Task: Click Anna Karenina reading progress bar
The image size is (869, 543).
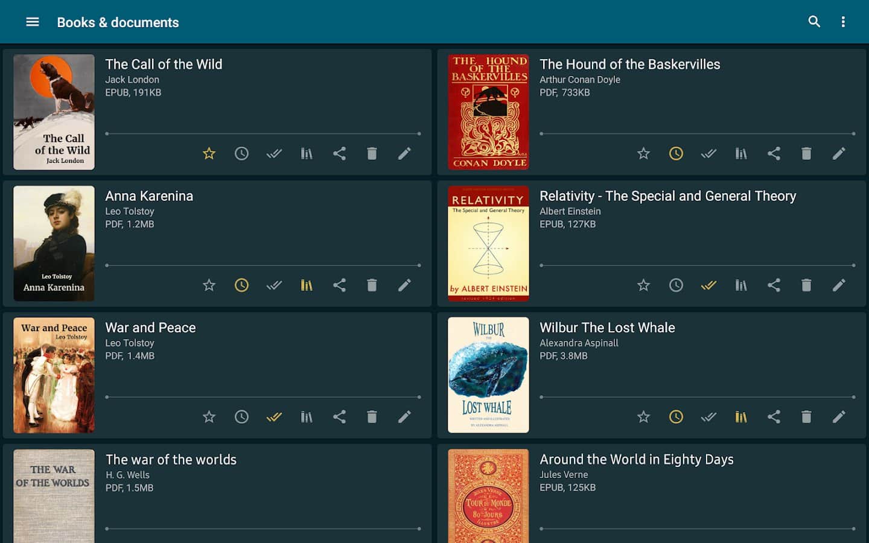Action: [x=263, y=265]
